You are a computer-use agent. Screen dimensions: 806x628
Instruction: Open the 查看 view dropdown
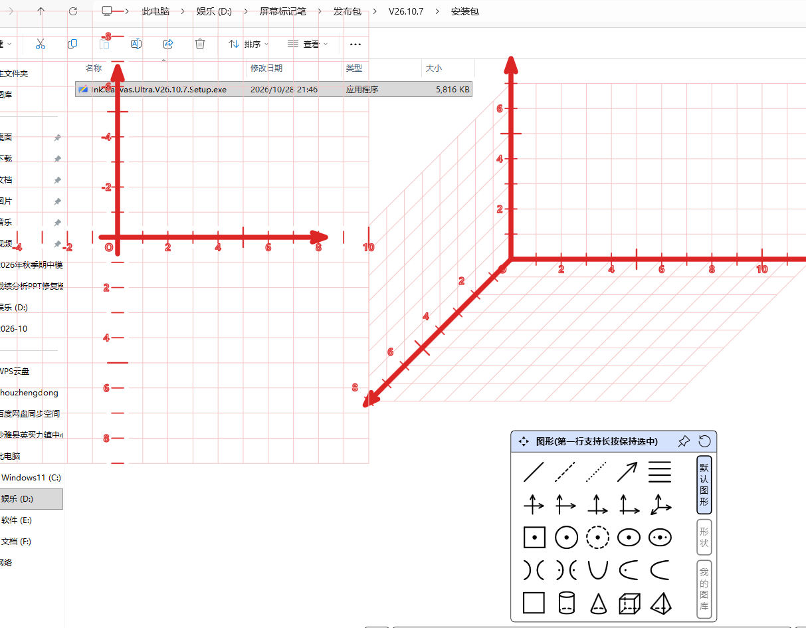[308, 44]
